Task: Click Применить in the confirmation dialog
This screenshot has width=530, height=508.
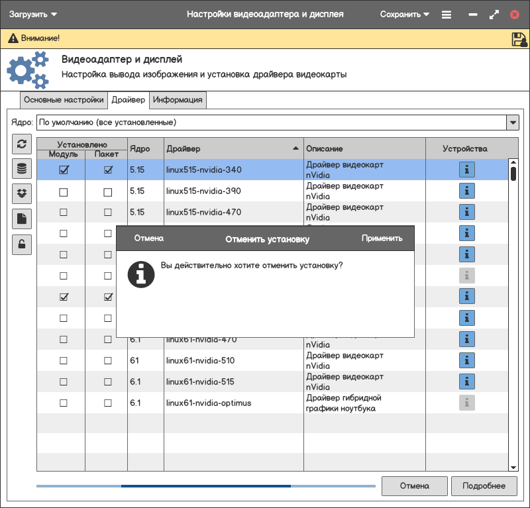Action: point(382,238)
